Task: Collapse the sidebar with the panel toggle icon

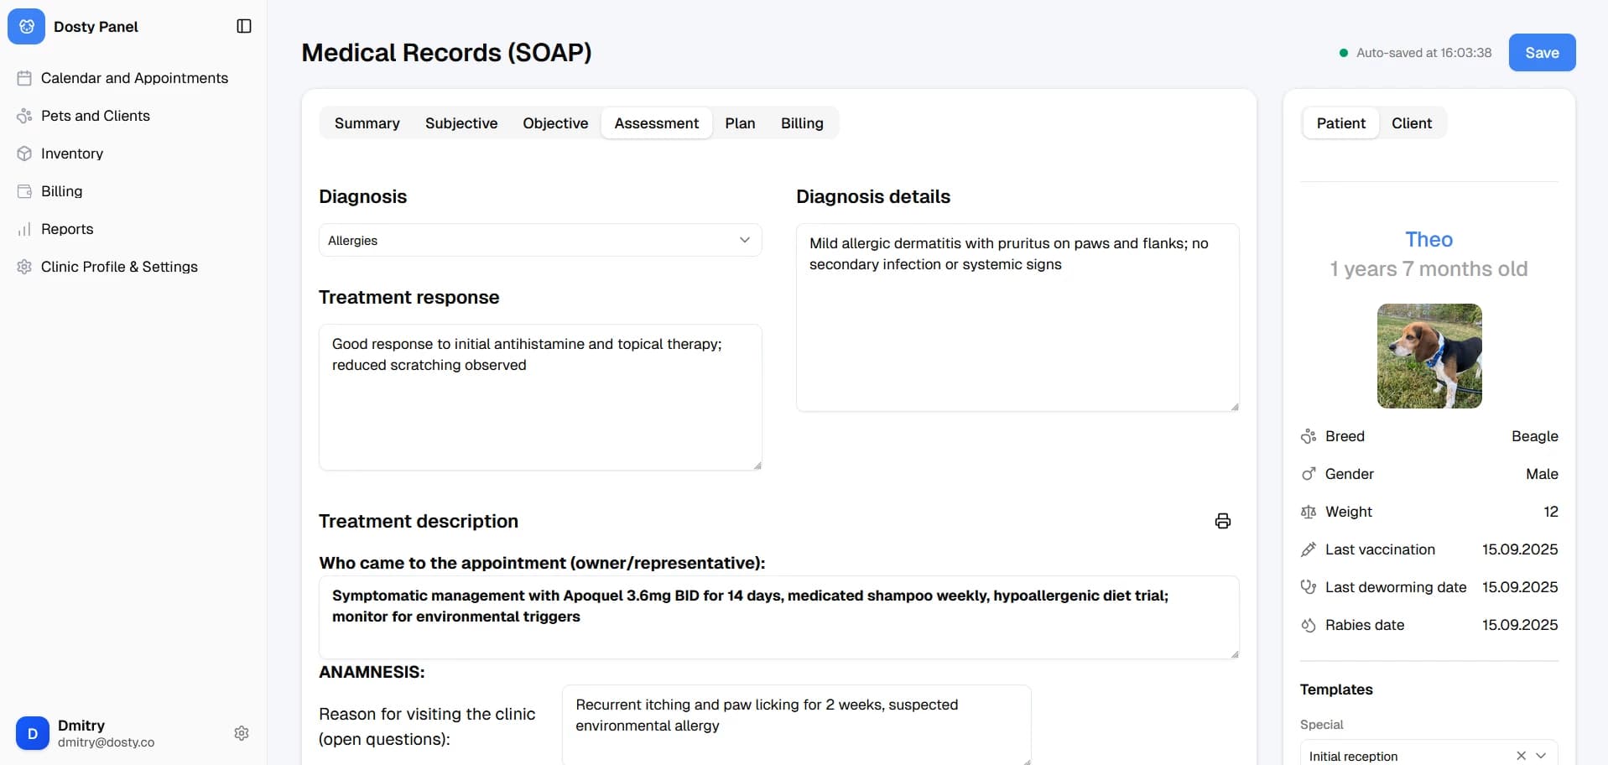Action: (x=244, y=27)
